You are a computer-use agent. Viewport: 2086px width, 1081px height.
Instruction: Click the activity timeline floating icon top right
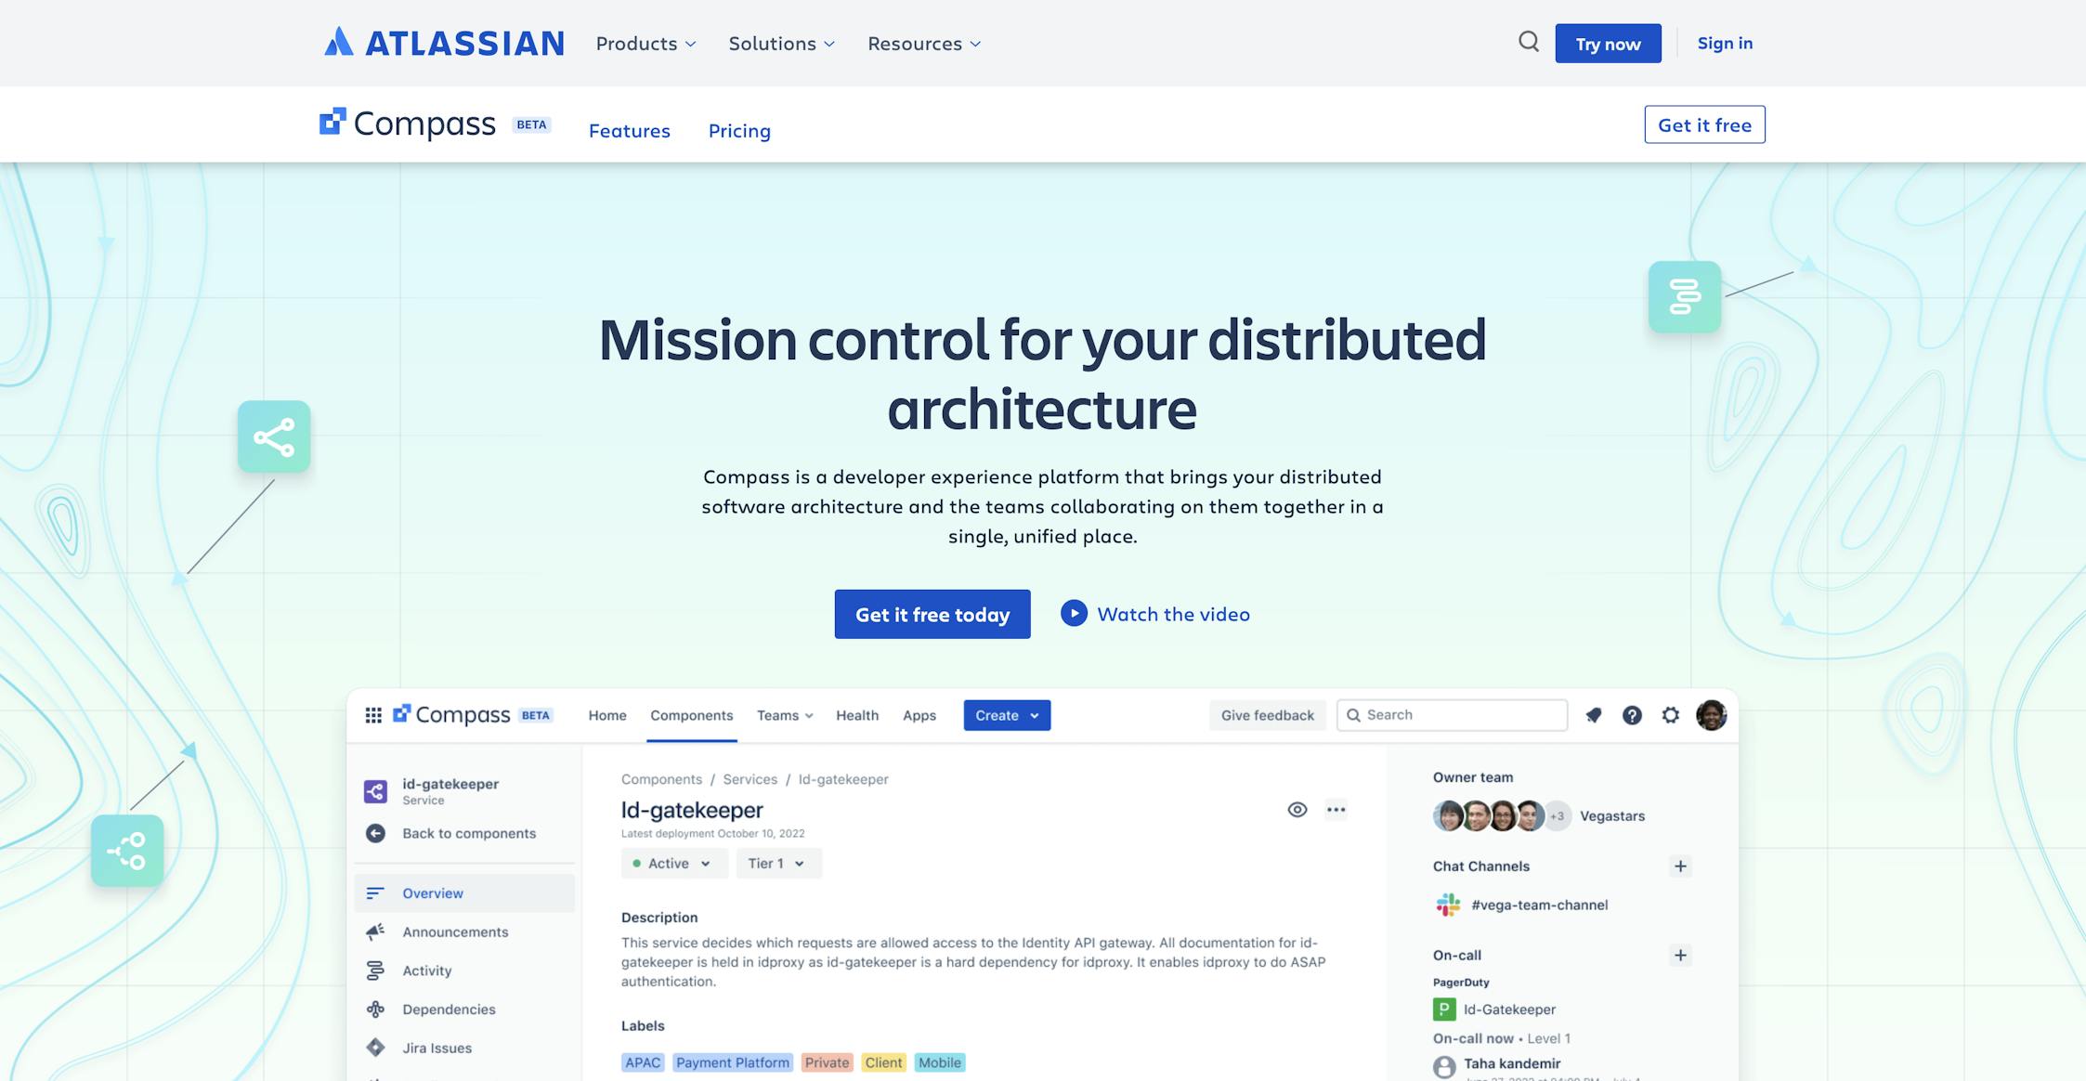pyautogui.click(x=1685, y=297)
